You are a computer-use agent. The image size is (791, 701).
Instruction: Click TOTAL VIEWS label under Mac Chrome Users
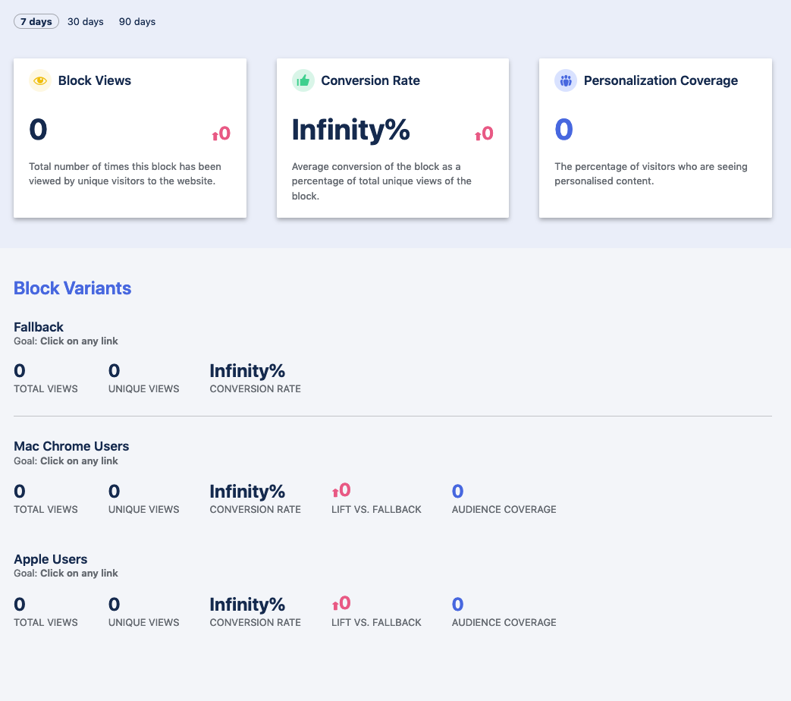46,509
